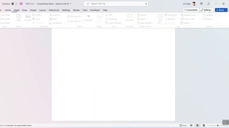The height and width of the screenshot is (128, 229).
Task: Click the zoom slider handle
Action: click(218, 126)
